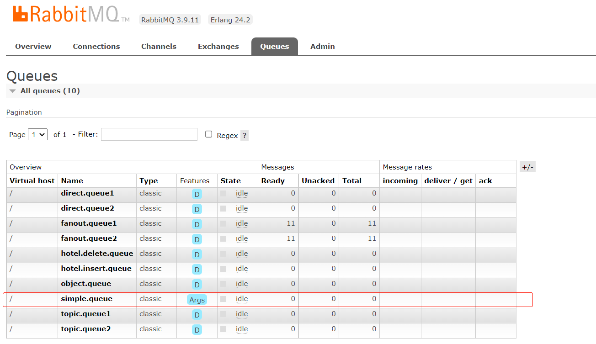Image resolution: width=596 pixels, height=344 pixels.
Task: Switch to the Overview tab
Action: [x=33, y=47]
